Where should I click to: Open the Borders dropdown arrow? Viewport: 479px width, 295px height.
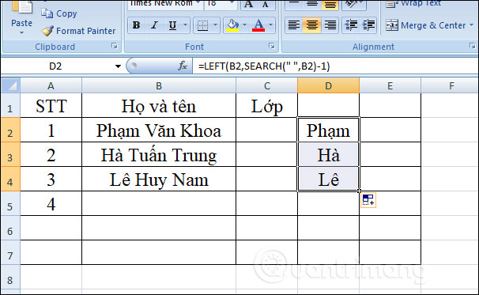click(x=215, y=25)
